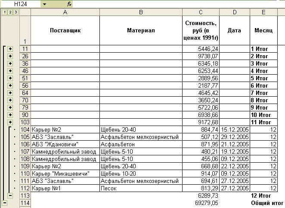Click the 'Карьер №2' cell in row 104

(65, 129)
